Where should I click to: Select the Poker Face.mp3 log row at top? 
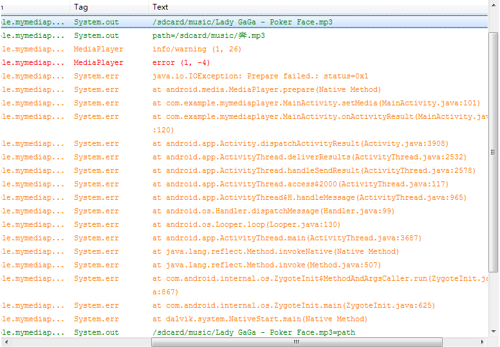click(x=245, y=22)
